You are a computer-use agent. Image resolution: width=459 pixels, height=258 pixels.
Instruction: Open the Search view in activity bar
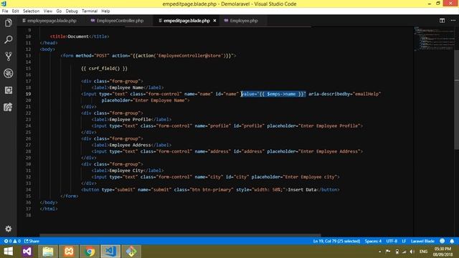click(x=8, y=39)
